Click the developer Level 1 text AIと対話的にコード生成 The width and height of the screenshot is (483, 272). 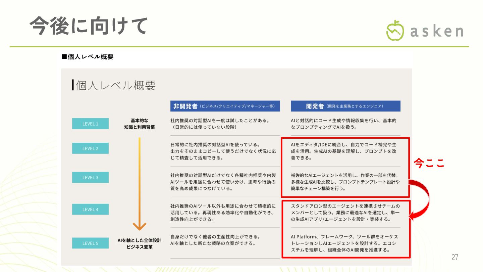click(343, 124)
